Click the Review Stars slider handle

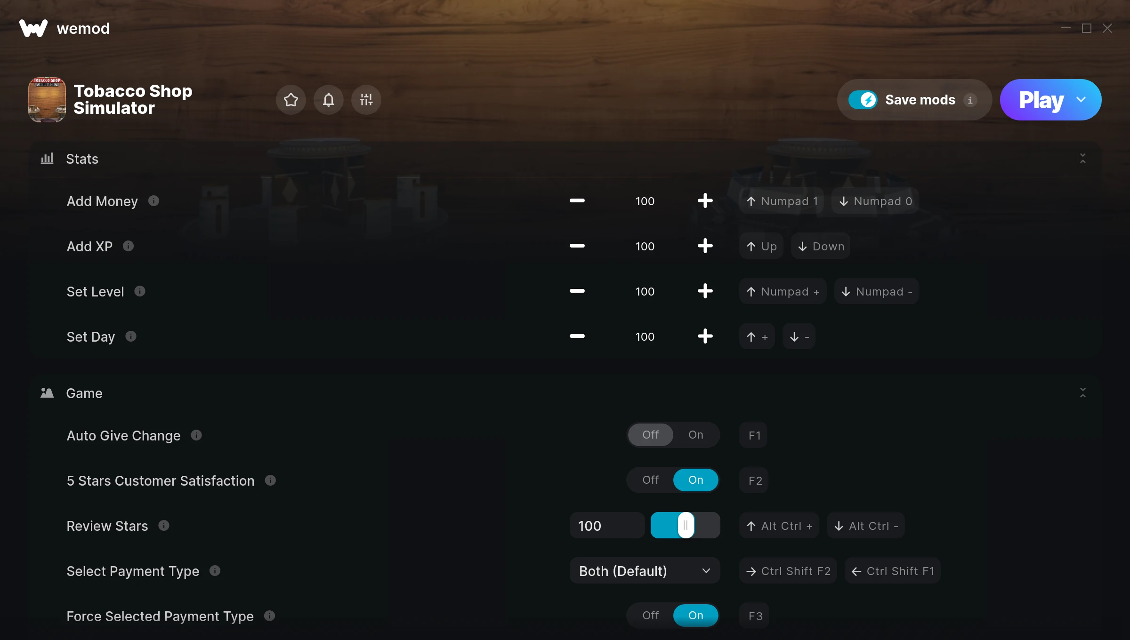click(686, 525)
